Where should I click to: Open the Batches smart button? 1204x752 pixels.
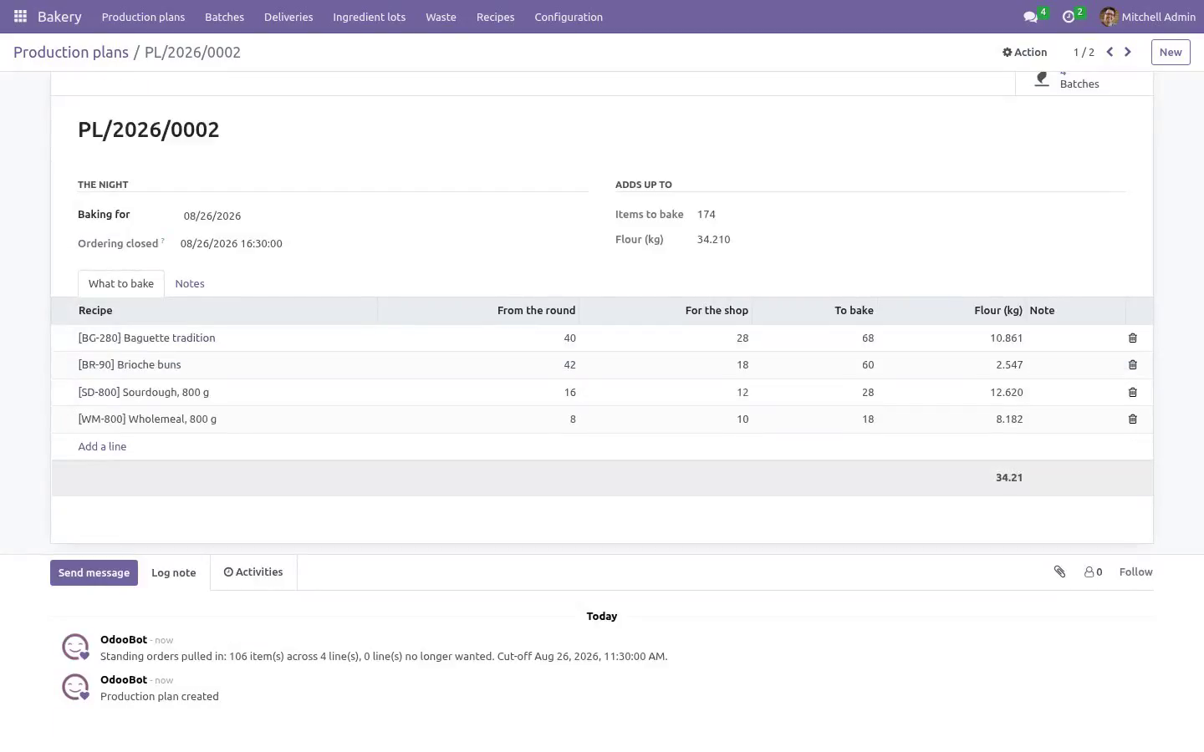point(1084,83)
